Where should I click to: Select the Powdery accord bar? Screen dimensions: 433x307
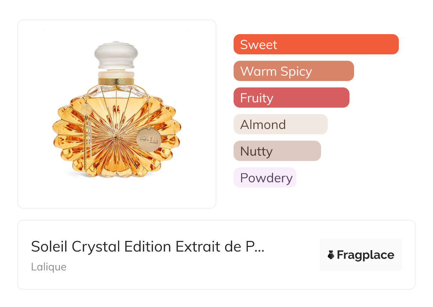(x=264, y=178)
